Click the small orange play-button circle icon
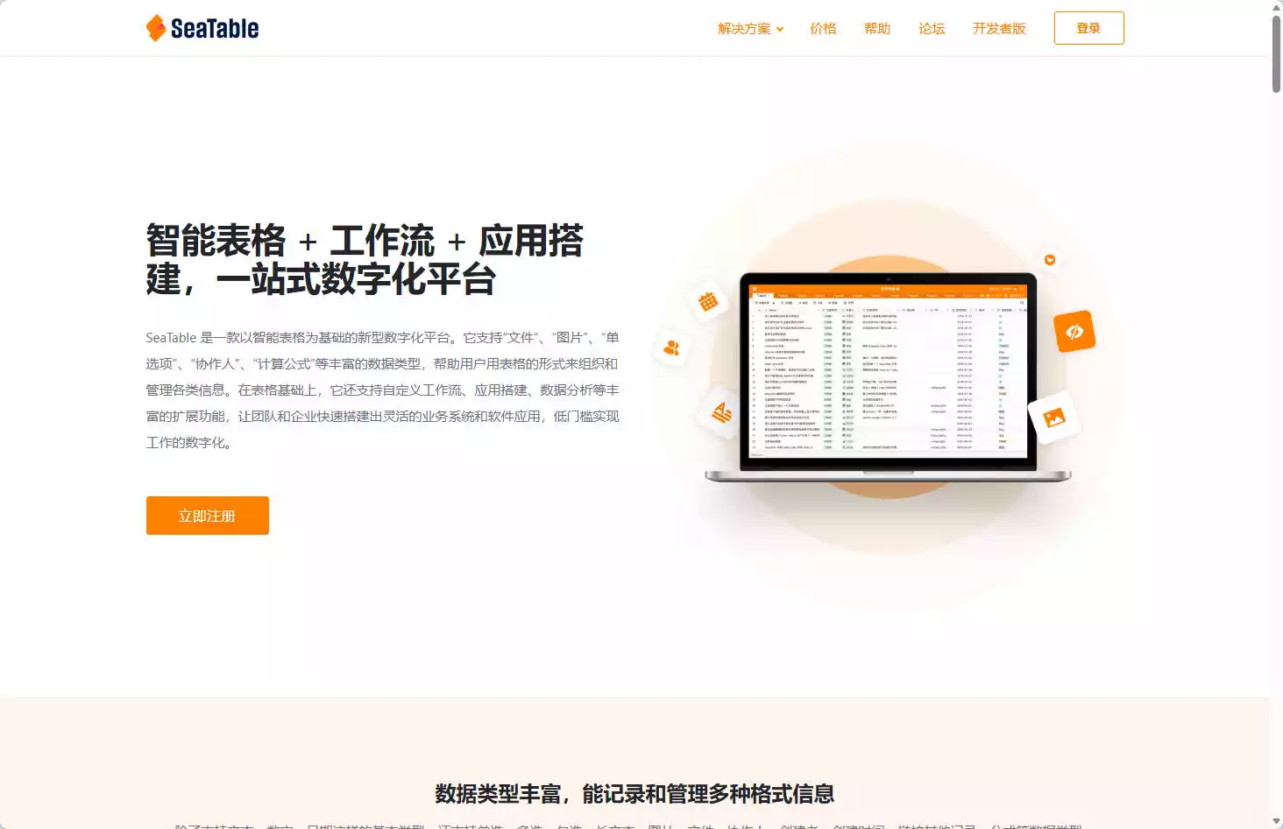The height and width of the screenshot is (829, 1283). 1050,260
